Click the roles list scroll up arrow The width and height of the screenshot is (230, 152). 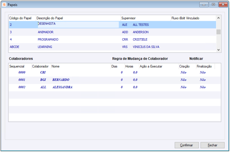[x=218, y=18]
